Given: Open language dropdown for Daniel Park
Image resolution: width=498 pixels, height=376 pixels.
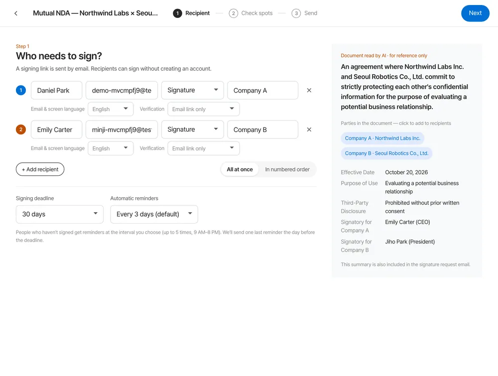Looking at the screenshot, I should point(111,109).
